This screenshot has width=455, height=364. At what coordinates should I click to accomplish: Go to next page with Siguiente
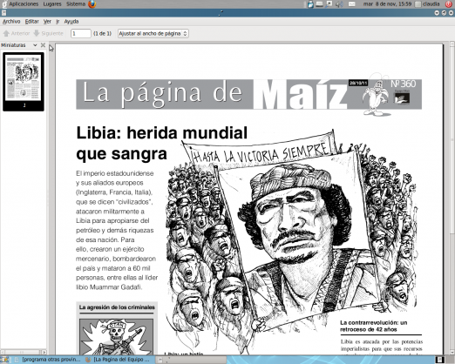(x=48, y=33)
